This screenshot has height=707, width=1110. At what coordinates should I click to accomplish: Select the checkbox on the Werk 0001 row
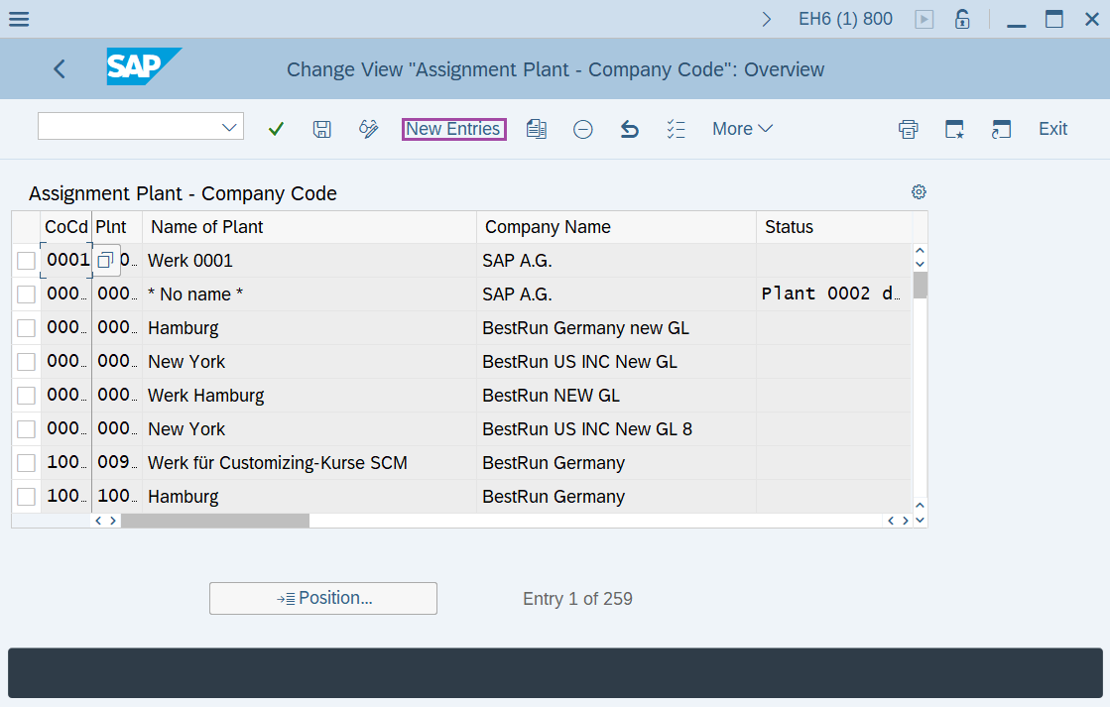click(26, 260)
